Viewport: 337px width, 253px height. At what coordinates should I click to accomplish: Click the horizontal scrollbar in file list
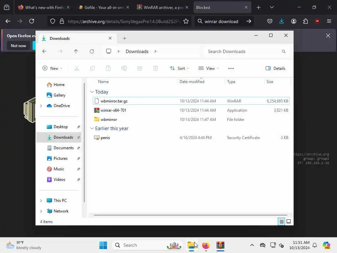(191, 215)
